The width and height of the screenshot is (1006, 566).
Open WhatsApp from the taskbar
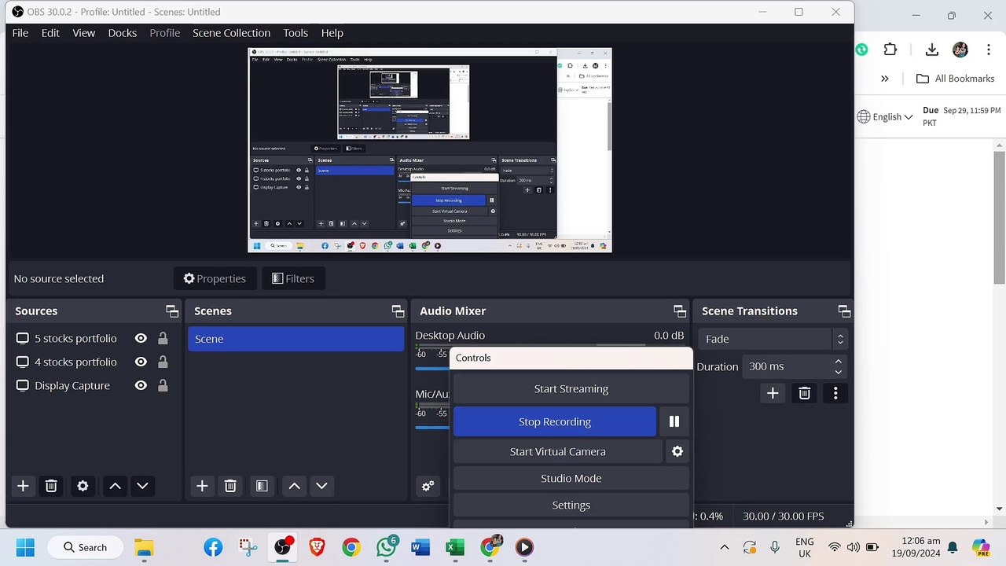pos(386,547)
